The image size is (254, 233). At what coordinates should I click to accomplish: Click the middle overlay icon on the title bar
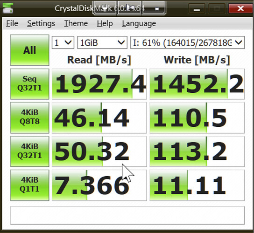tap(129, 8)
